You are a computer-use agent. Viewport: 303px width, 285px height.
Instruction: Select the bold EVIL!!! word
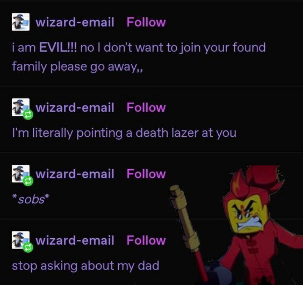coord(58,47)
